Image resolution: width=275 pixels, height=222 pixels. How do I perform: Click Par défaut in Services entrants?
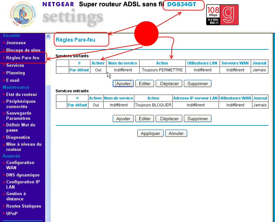[77, 105]
